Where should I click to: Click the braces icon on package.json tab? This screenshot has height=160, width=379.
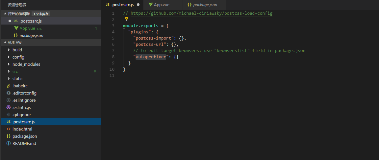(x=189, y=5)
